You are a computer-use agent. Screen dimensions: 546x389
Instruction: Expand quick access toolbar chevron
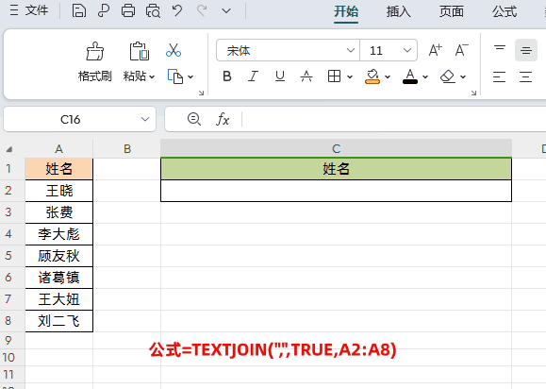[226, 11]
